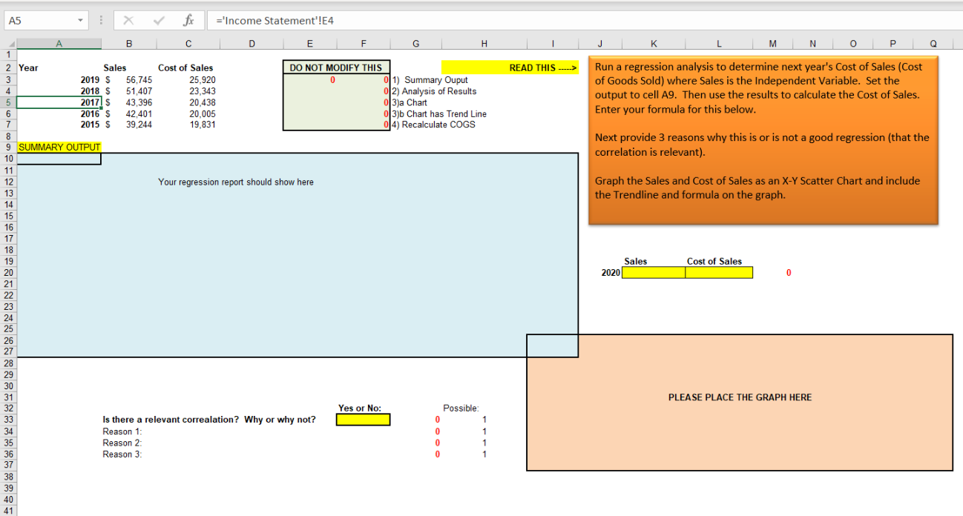This screenshot has width=963, height=516.
Task: Select the SUMMARY OUTPUT highlighted cell
Action: [x=59, y=147]
